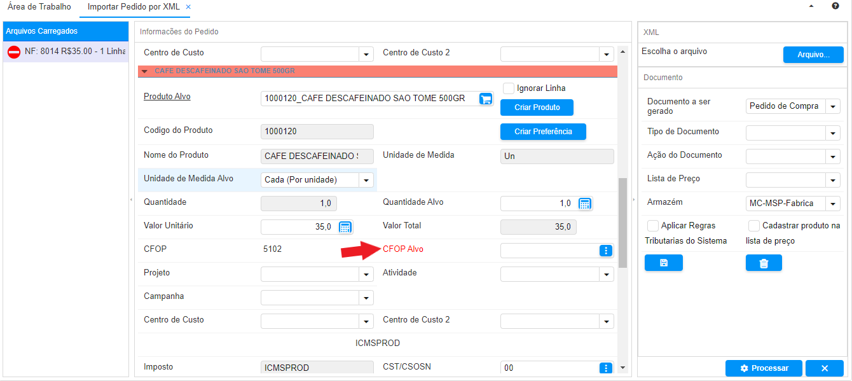Select loaded file NF: 8014
This screenshot has height=381, width=852.
click(x=66, y=51)
